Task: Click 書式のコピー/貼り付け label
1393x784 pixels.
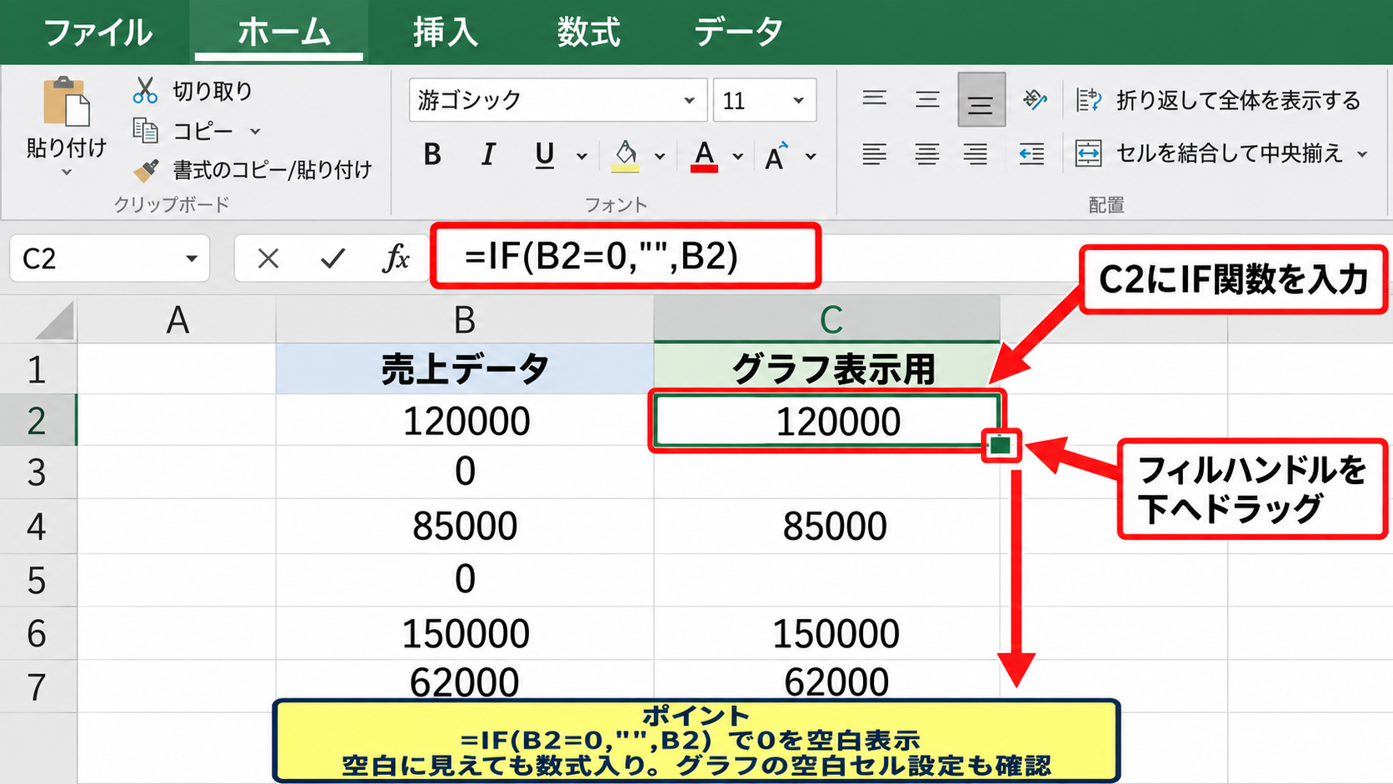Action: click(272, 170)
